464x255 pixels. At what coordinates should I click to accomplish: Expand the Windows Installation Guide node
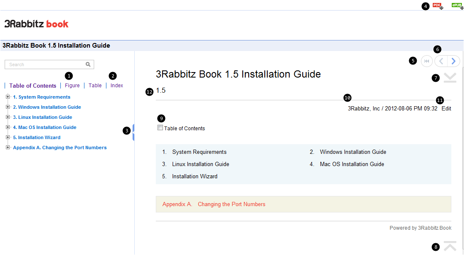point(8,107)
